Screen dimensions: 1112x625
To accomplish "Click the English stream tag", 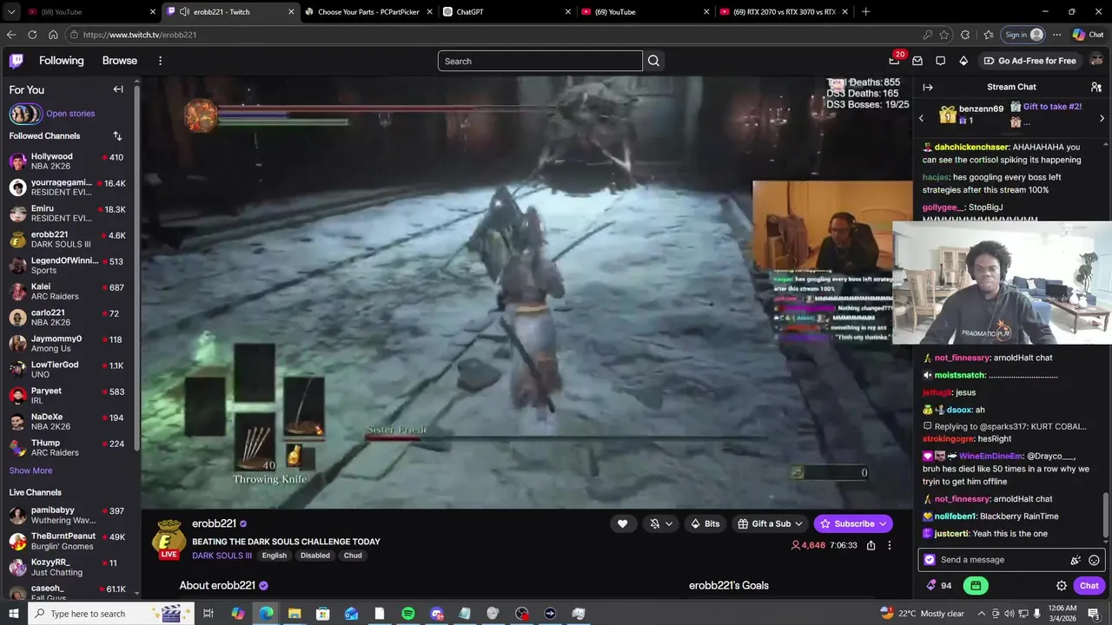I will click(x=274, y=556).
